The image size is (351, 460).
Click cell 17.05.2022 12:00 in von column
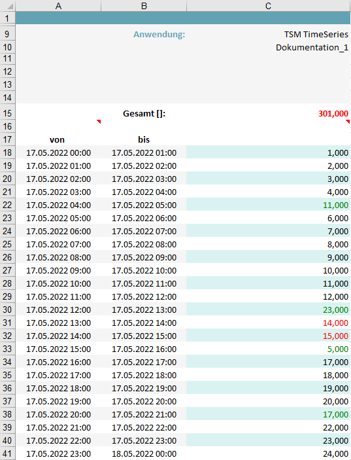tap(58, 310)
